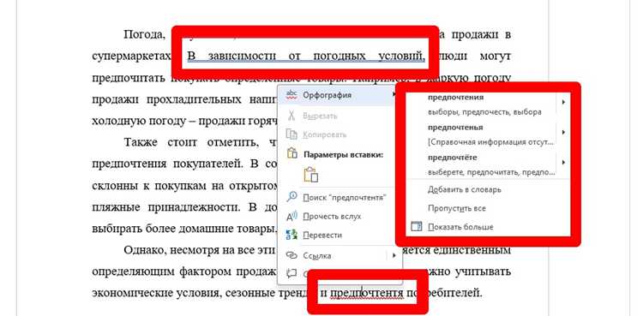The width and height of the screenshot is (643, 316).
Task: Click the underlined phrase В зависимости от погодных условий
Action: 306,56
